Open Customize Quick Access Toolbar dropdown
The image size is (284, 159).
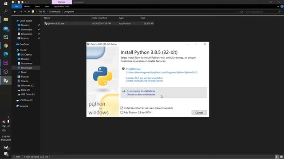(x=26, y=2)
